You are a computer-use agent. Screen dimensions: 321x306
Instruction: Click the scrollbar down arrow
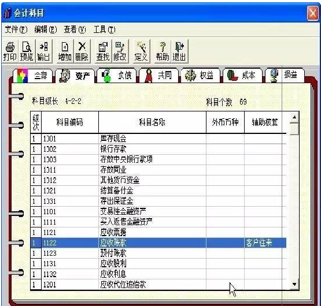click(x=294, y=284)
